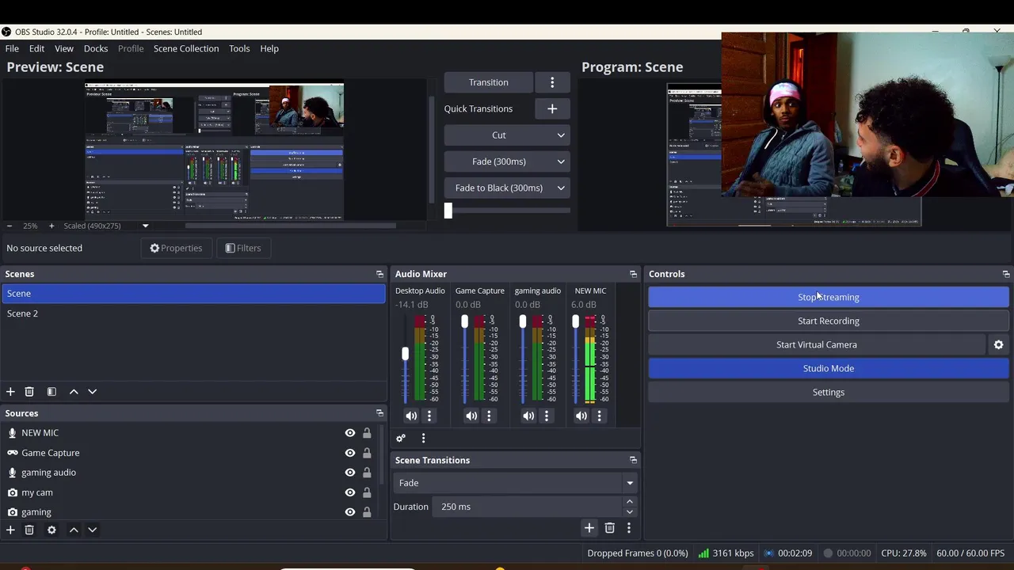
Task: Move scene down arrow in Scenes panel
Action: coord(92,391)
